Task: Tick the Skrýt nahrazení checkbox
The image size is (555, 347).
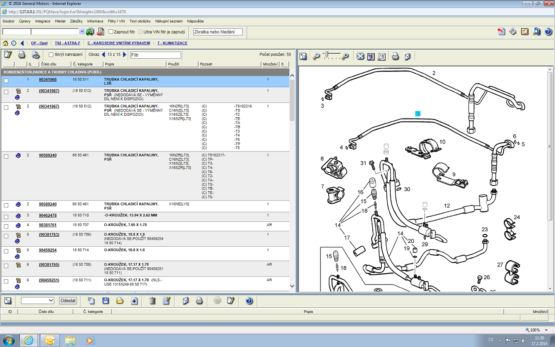Action: 51,55
